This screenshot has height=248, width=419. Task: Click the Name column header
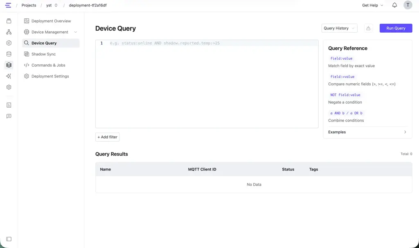click(105, 169)
